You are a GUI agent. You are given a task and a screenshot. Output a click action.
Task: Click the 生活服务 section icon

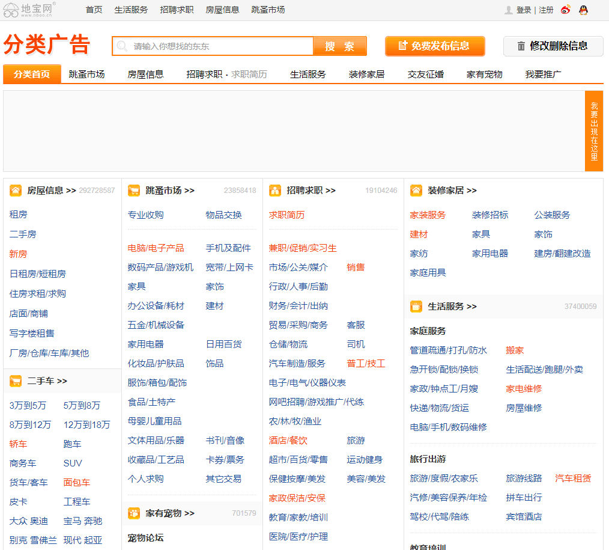coord(416,307)
